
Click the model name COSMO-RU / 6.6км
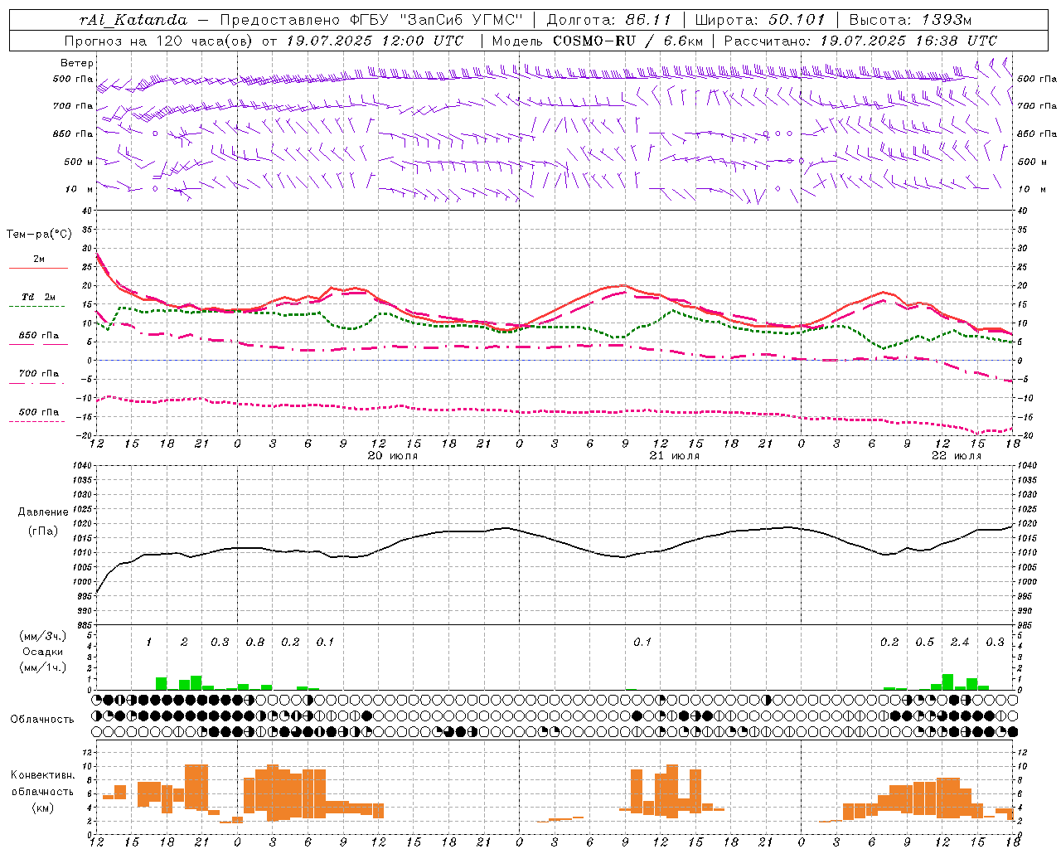[x=628, y=41]
